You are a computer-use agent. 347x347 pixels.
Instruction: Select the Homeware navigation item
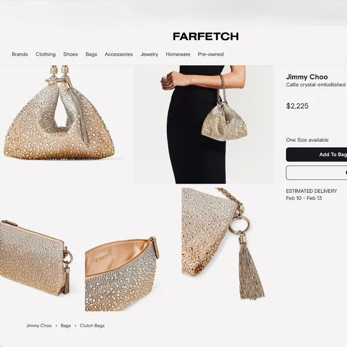coord(178,54)
